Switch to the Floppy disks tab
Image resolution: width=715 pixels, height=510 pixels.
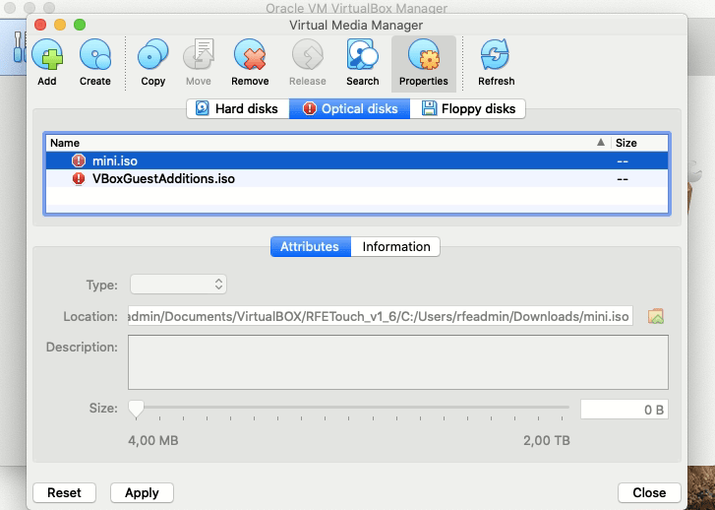tap(468, 108)
